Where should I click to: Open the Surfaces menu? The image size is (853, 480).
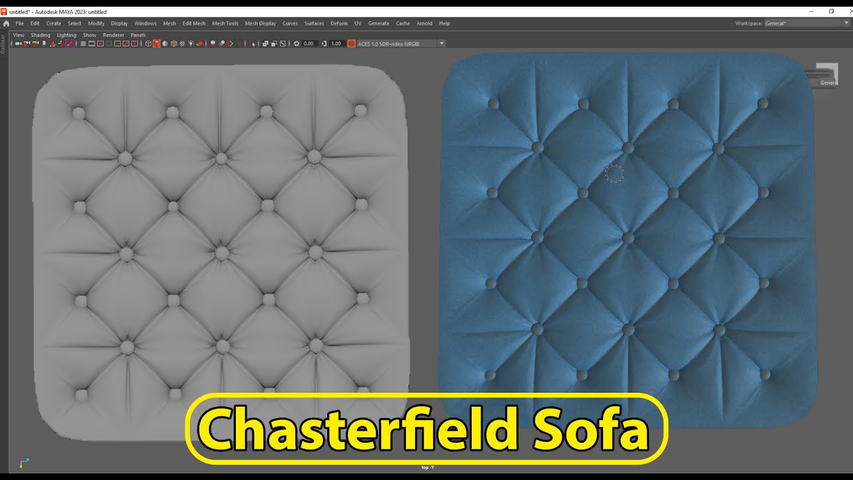[x=314, y=23]
